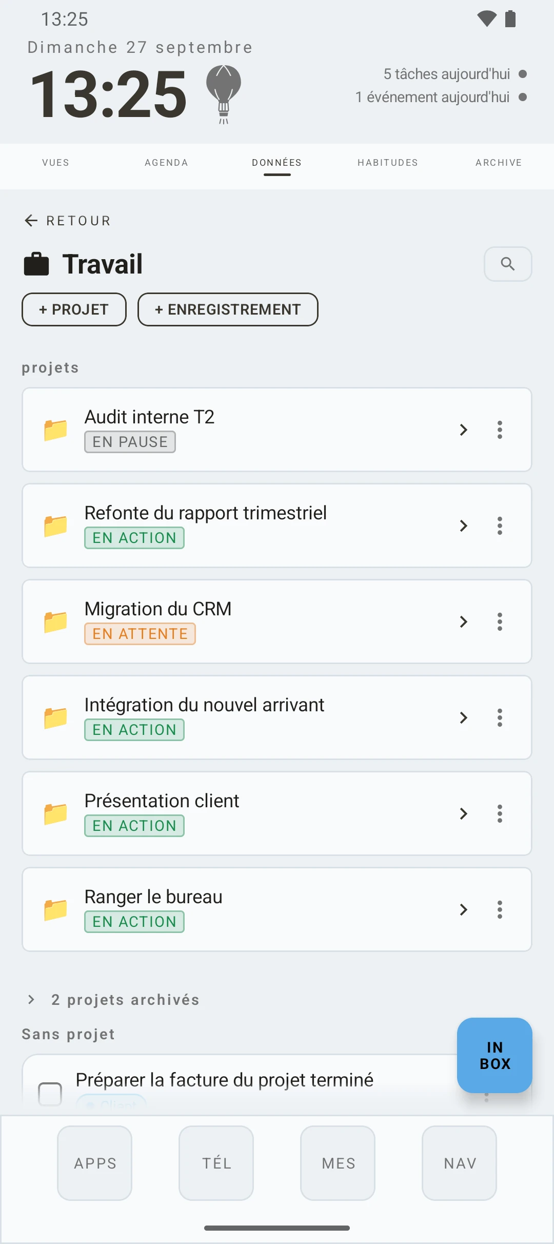Tap EN ACTION badge under Intégration du nouvel arrivant
The width and height of the screenshot is (554, 1244).
pyautogui.click(x=134, y=730)
